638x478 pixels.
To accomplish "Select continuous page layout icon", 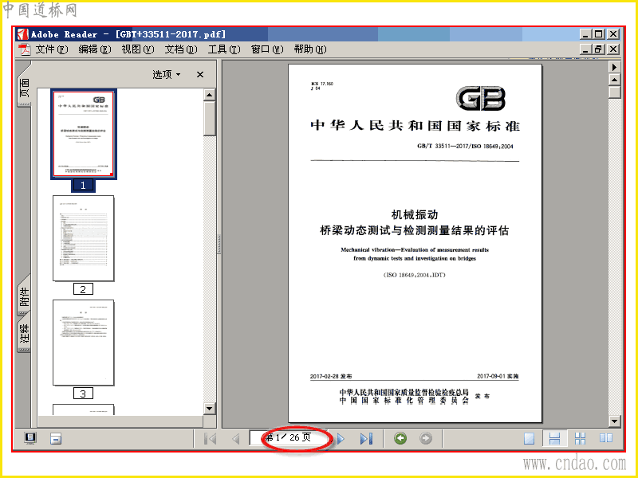I will [x=554, y=438].
